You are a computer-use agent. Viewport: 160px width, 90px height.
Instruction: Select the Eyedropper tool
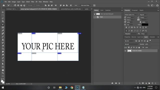[3, 30]
